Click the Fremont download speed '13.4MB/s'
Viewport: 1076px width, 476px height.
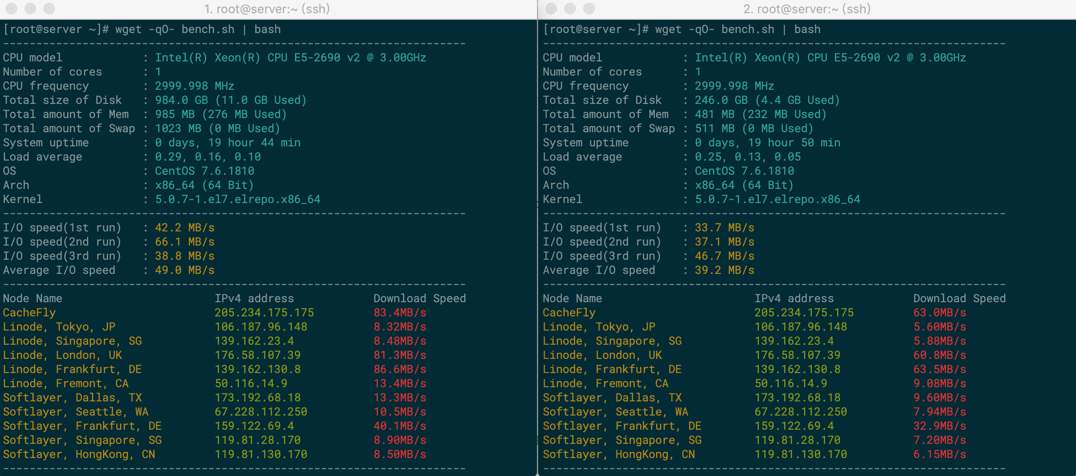point(400,383)
